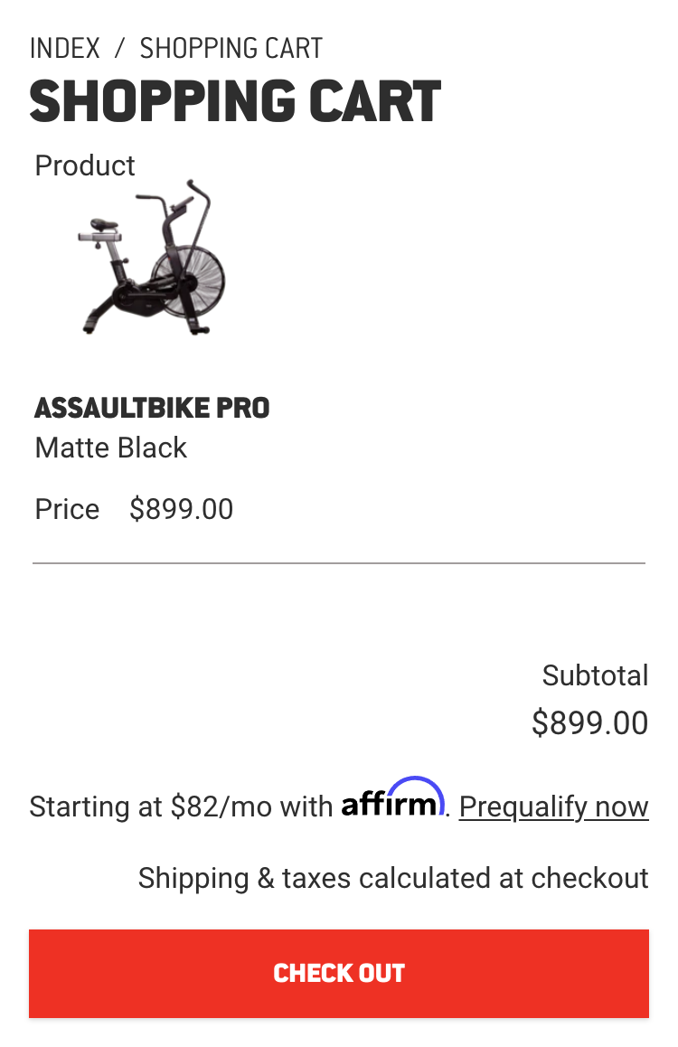Image resolution: width=678 pixels, height=1047 pixels.
Task: Click the breadcrumb slash separator
Action: [x=119, y=48]
